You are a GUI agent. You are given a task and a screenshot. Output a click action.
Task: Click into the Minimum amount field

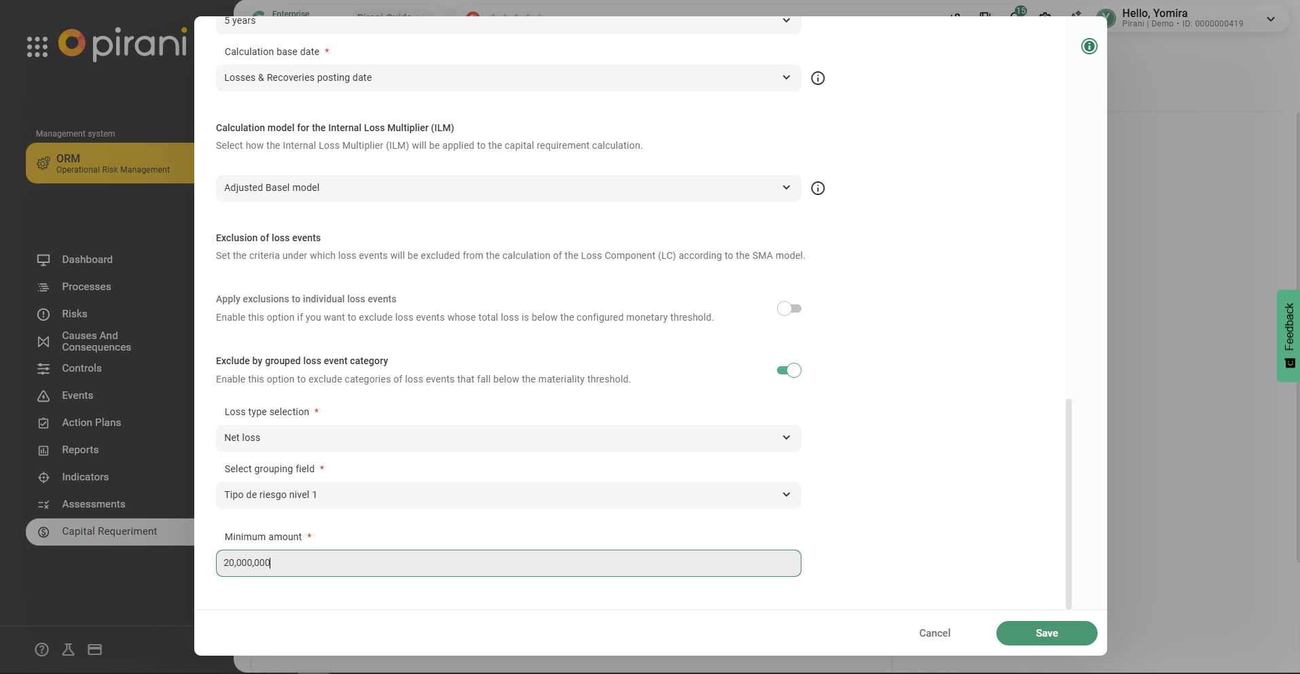[x=508, y=563]
